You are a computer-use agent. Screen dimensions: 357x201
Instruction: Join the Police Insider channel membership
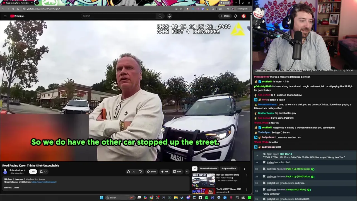coord(33,172)
